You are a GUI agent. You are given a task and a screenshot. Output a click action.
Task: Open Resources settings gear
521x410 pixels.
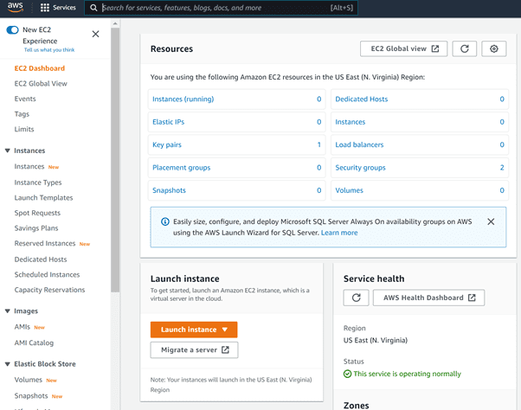click(494, 48)
